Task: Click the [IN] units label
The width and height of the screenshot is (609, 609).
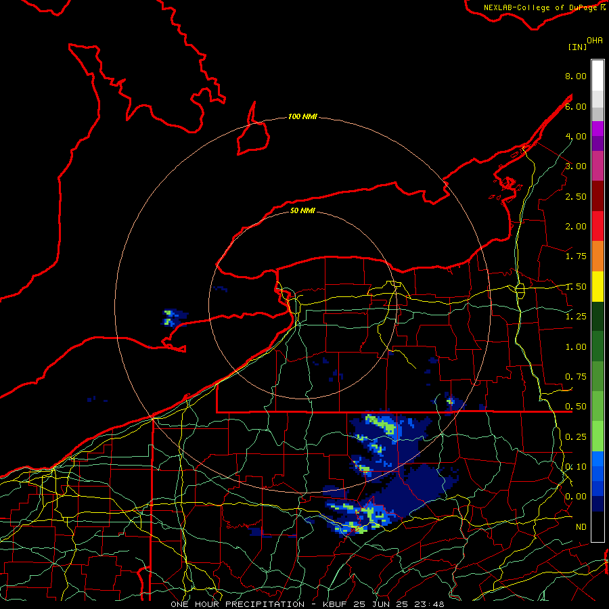Action: click(x=577, y=47)
